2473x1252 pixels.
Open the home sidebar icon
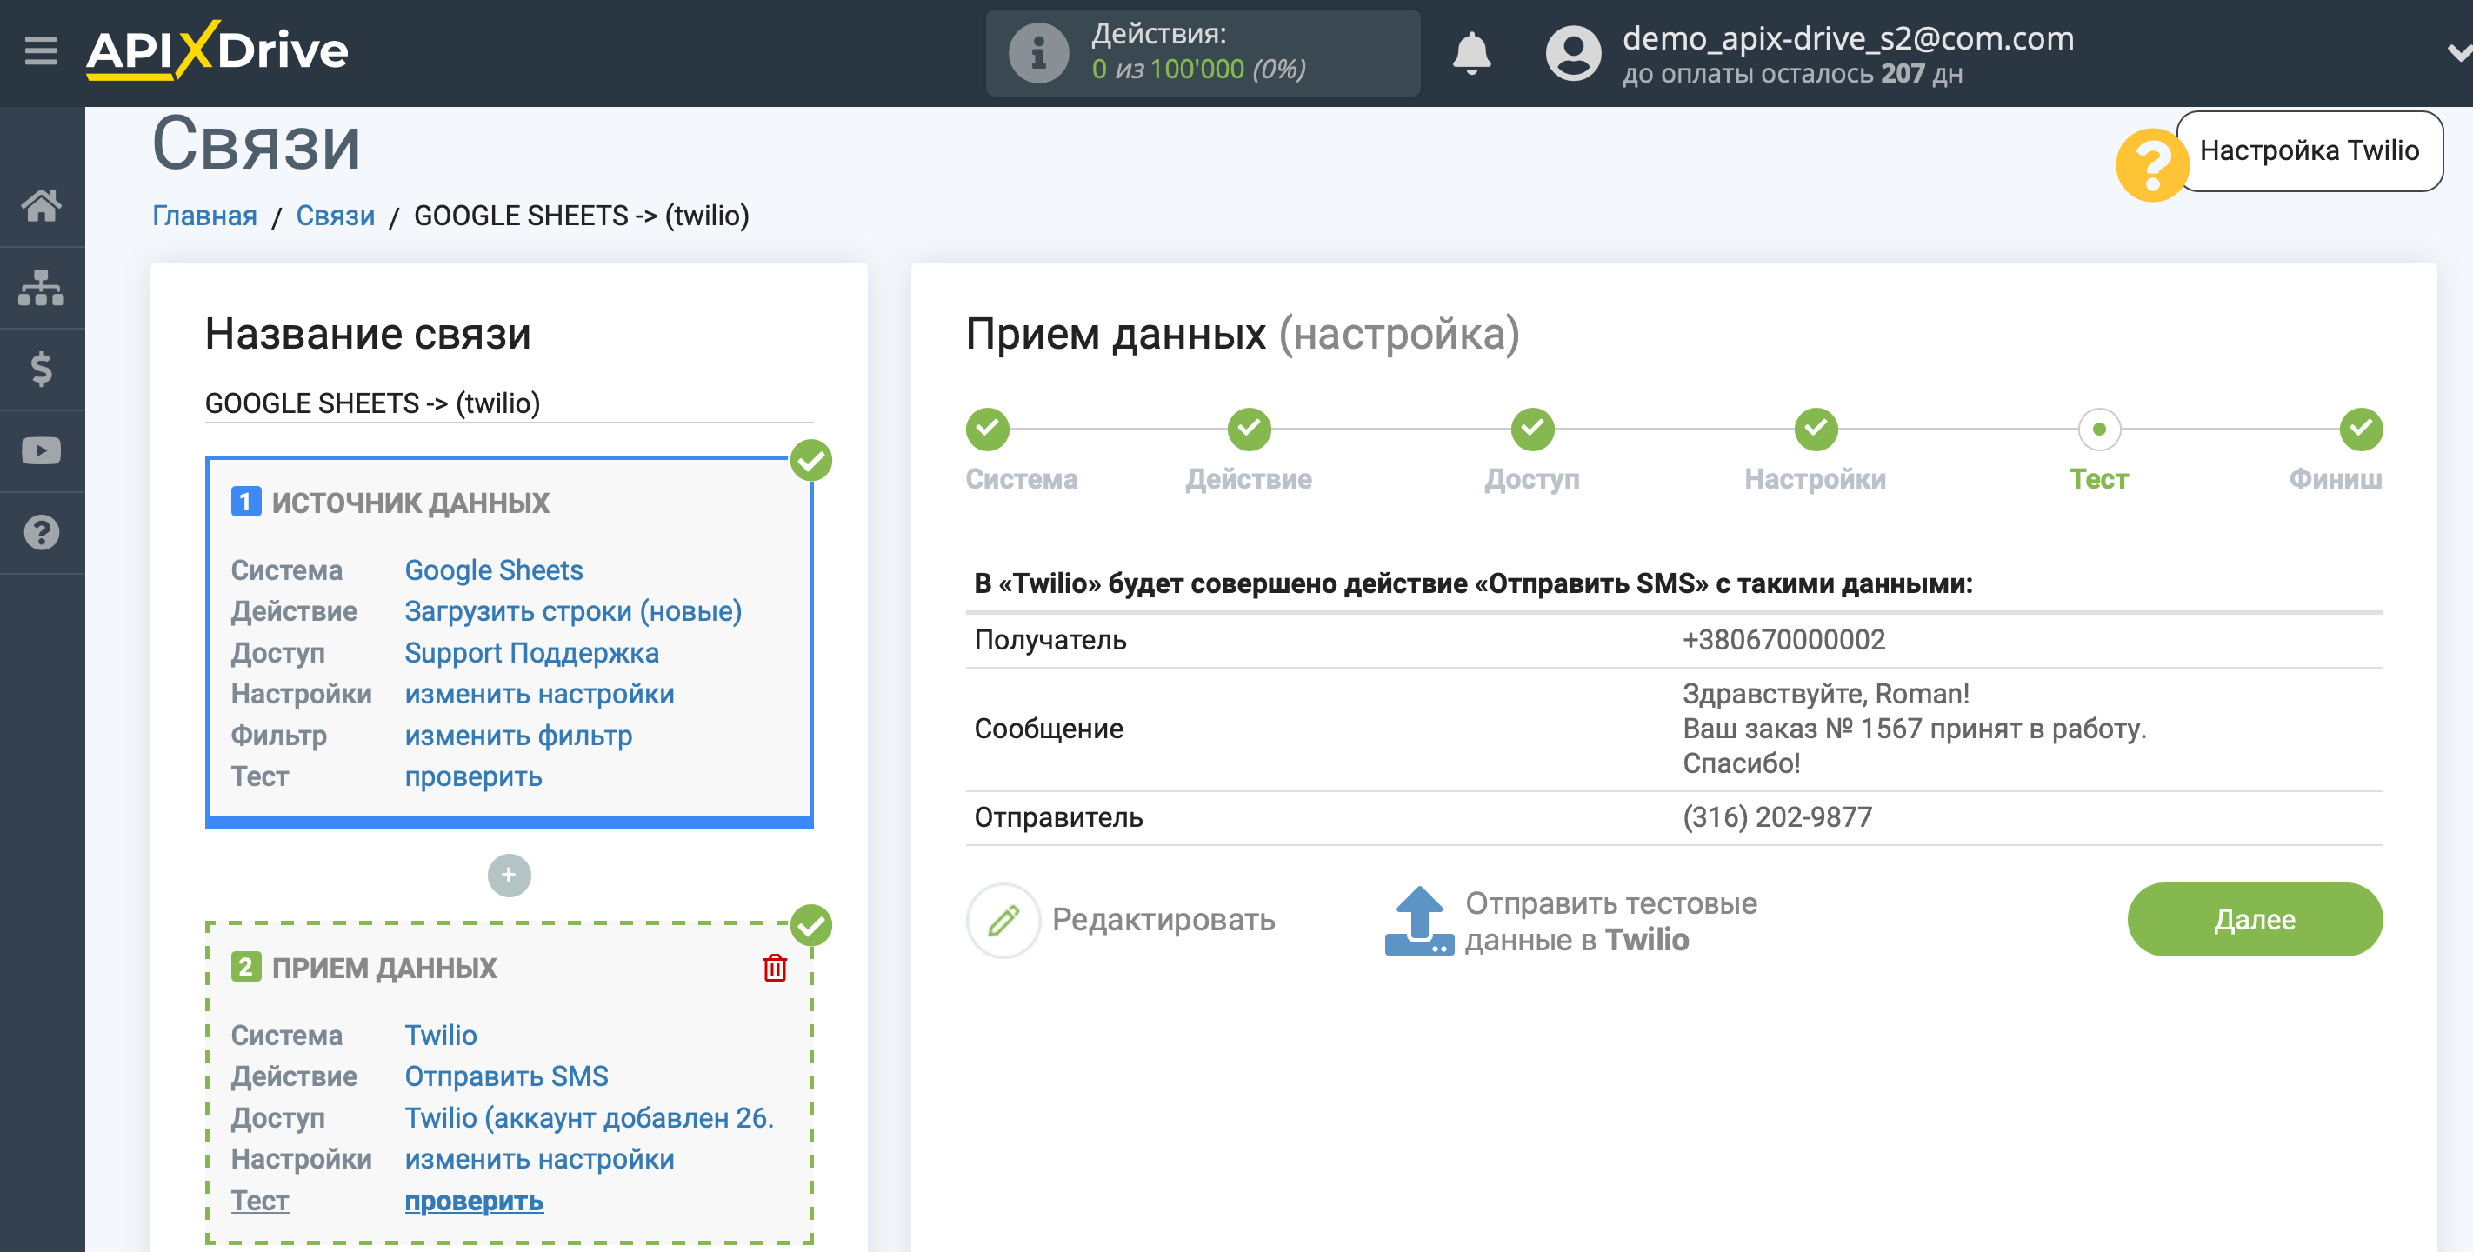41,204
